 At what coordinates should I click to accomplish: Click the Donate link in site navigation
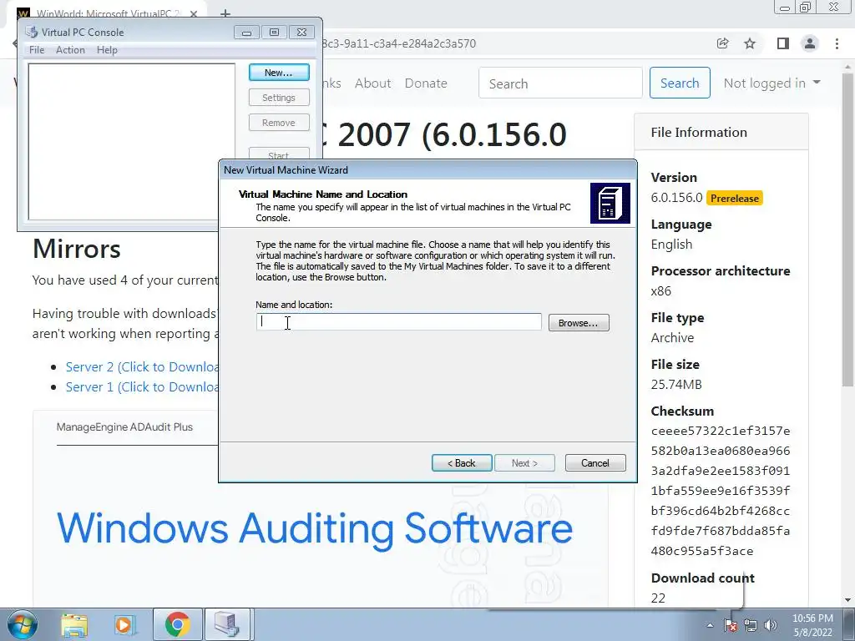(426, 83)
